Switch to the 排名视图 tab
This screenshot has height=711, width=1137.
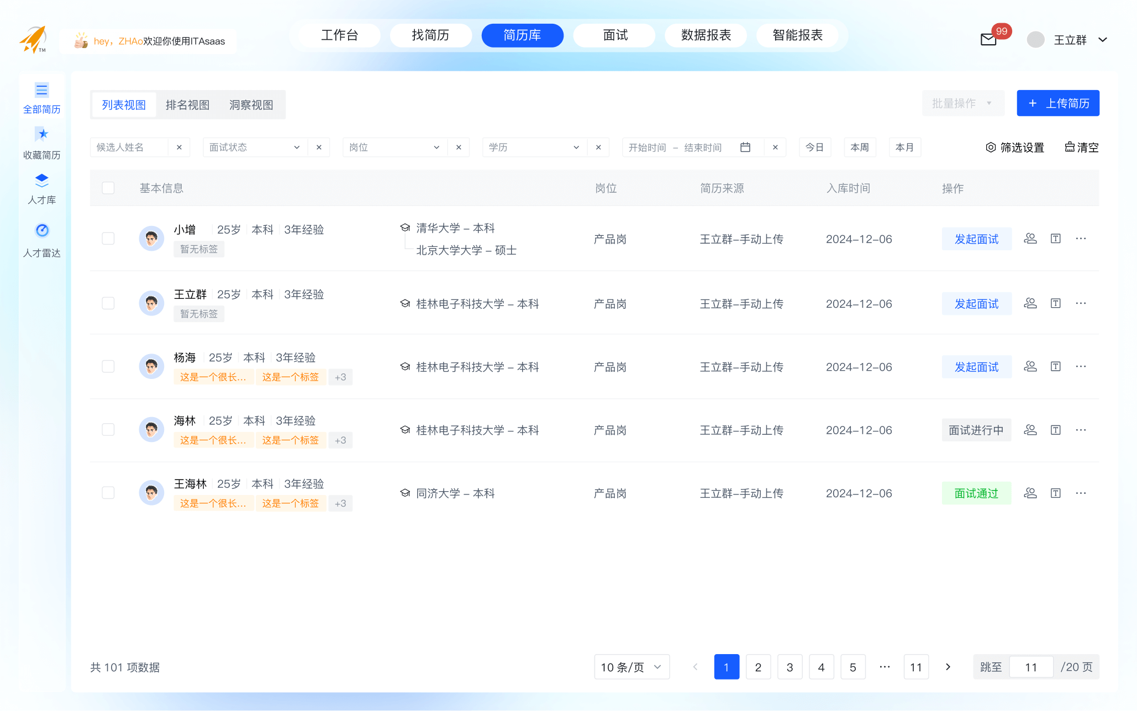tap(187, 105)
